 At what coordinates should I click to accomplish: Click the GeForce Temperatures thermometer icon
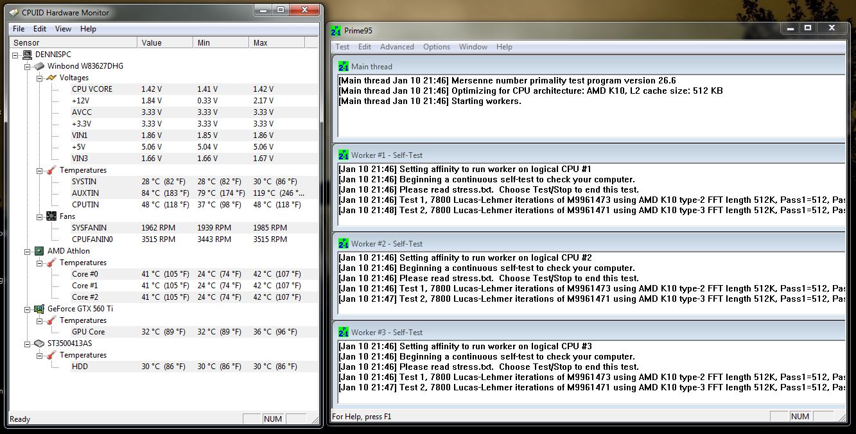click(x=51, y=320)
